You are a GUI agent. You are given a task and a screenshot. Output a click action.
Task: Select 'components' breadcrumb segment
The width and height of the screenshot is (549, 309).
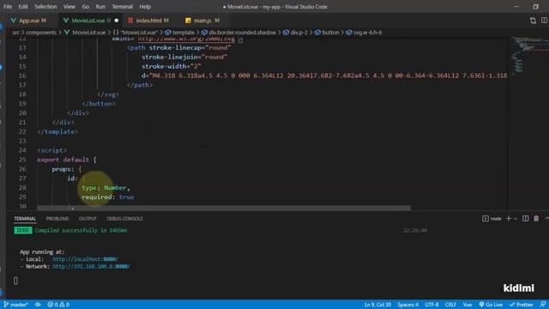click(41, 33)
